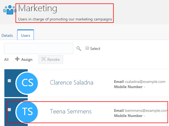The width and height of the screenshot is (169, 126).
Task: Open Teena Semmens' user name link
Action: [x=71, y=112]
